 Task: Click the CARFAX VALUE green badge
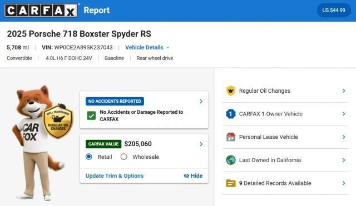[103, 144]
